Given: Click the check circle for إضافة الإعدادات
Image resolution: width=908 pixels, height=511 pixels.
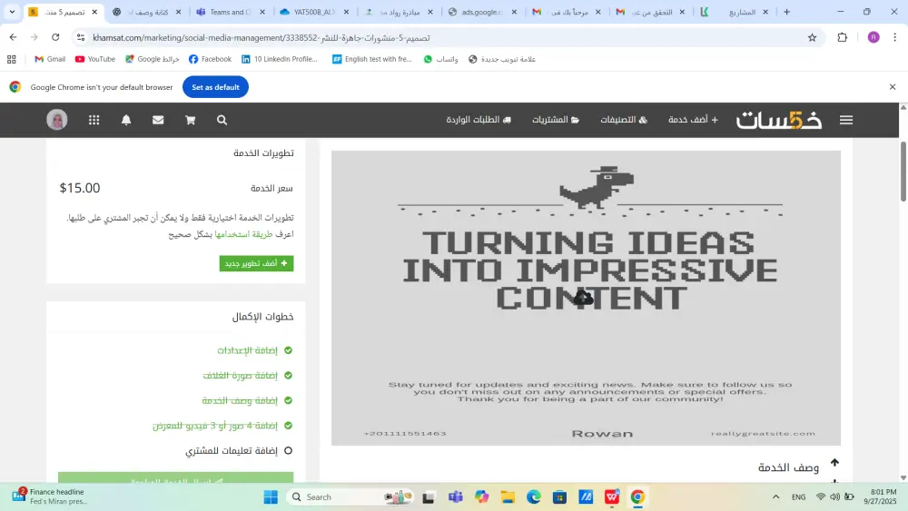Looking at the screenshot, I should (x=289, y=350).
